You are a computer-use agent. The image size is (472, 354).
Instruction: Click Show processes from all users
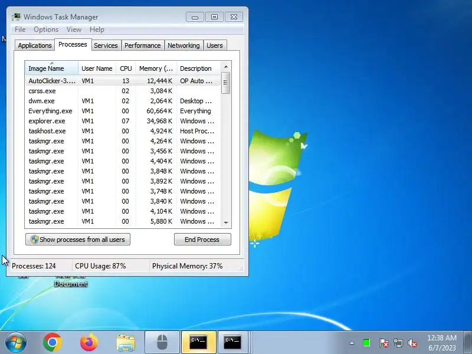click(78, 240)
